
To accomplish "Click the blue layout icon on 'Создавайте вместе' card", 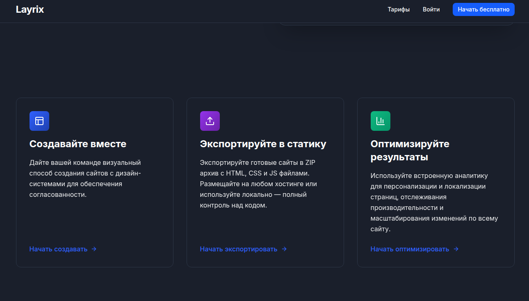I will click(x=39, y=121).
